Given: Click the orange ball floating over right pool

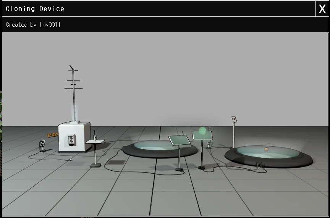Looking at the screenshot, I should 266,149.
